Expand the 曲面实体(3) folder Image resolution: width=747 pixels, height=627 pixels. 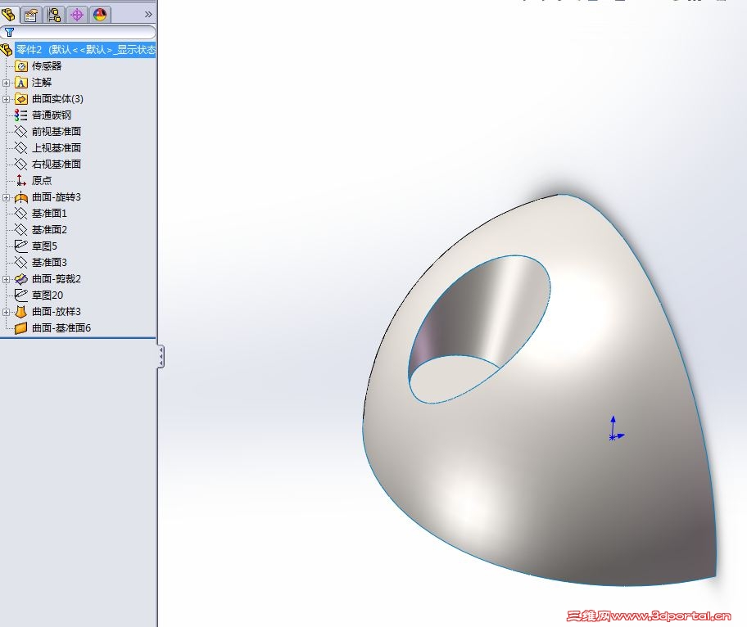(6, 99)
